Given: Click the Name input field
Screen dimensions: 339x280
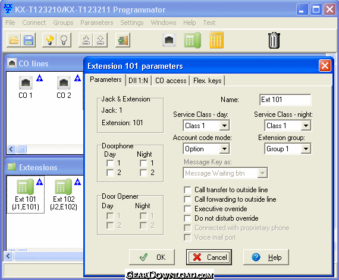Looking at the screenshot, I should [x=285, y=100].
